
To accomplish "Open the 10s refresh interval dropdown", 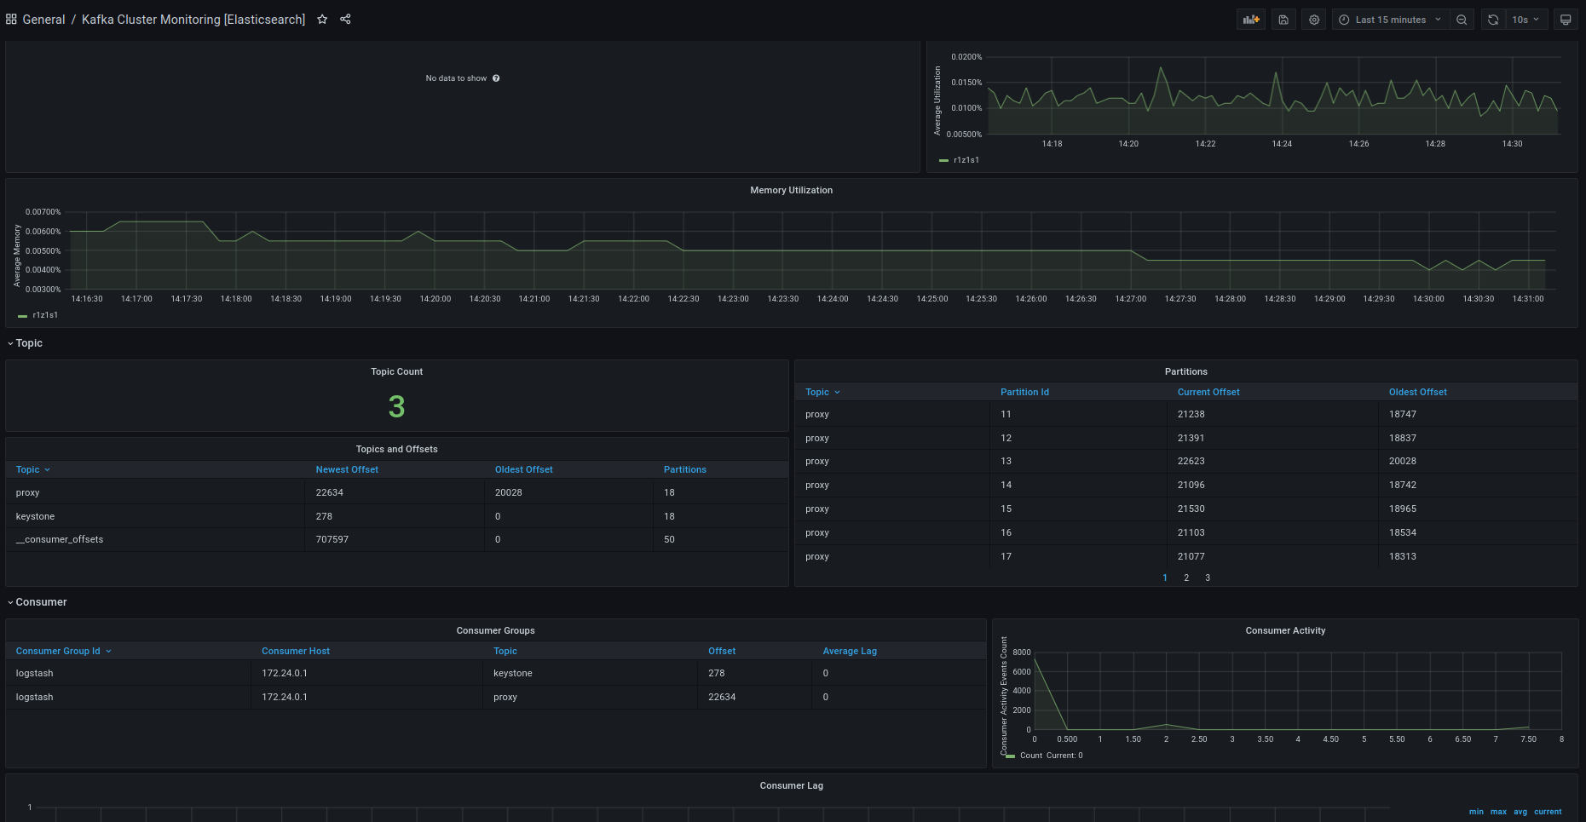I will (x=1525, y=20).
